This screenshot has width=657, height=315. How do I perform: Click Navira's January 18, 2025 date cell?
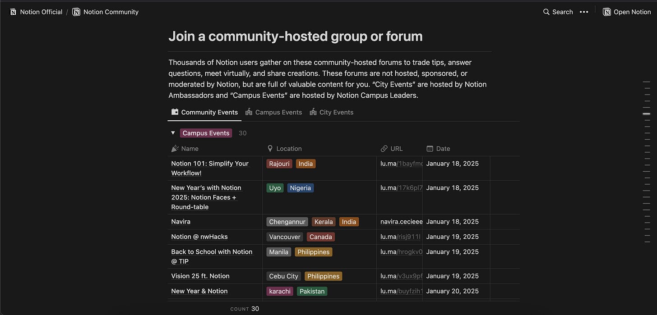456,222
